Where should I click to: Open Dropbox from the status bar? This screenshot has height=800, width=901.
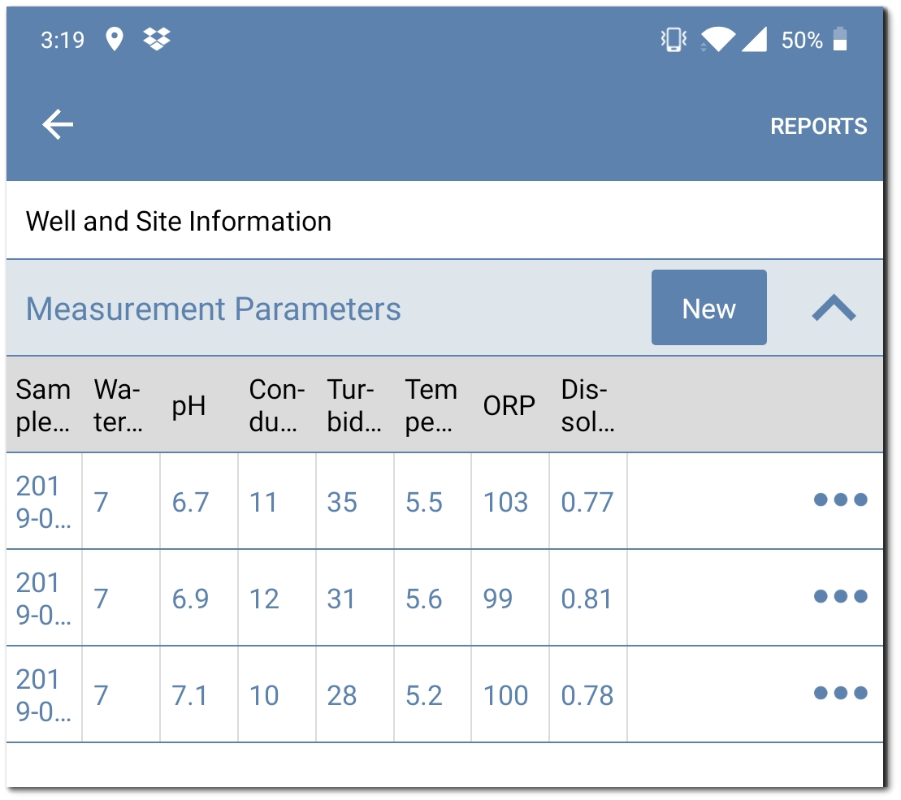pos(157,38)
